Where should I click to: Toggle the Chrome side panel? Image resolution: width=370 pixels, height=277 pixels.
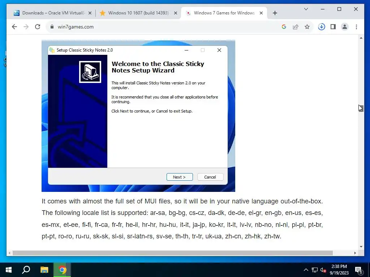pyautogui.click(x=333, y=27)
